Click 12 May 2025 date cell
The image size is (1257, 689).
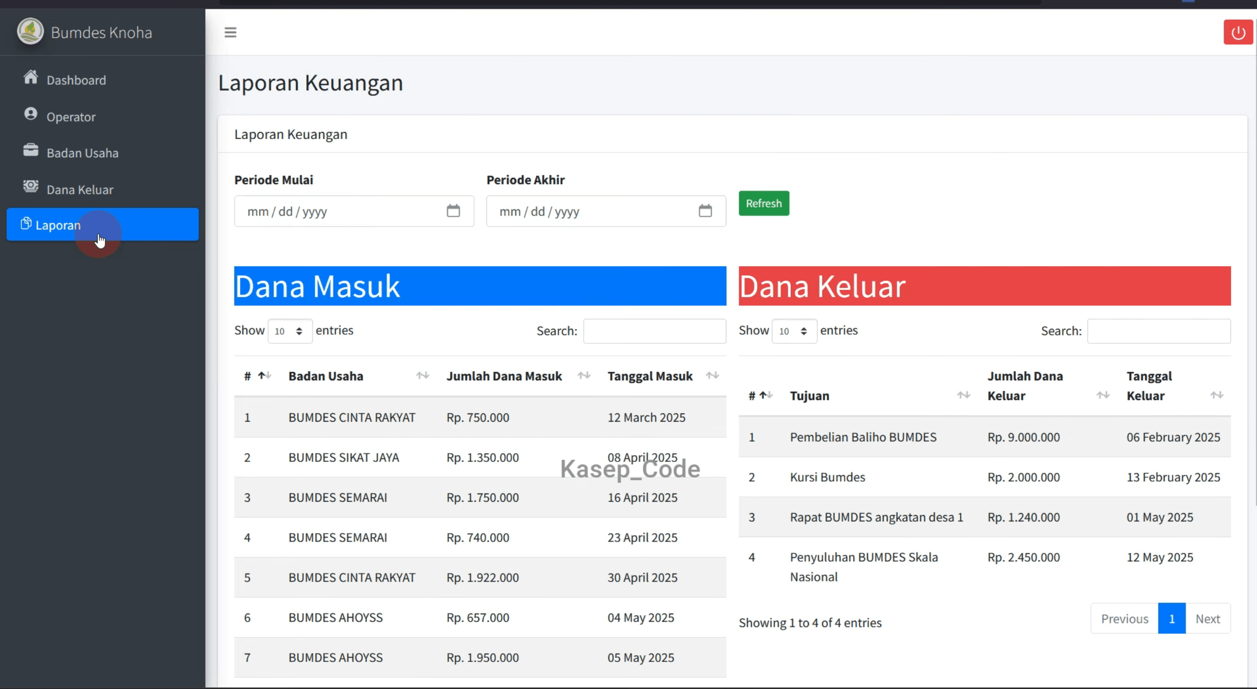click(1160, 557)
